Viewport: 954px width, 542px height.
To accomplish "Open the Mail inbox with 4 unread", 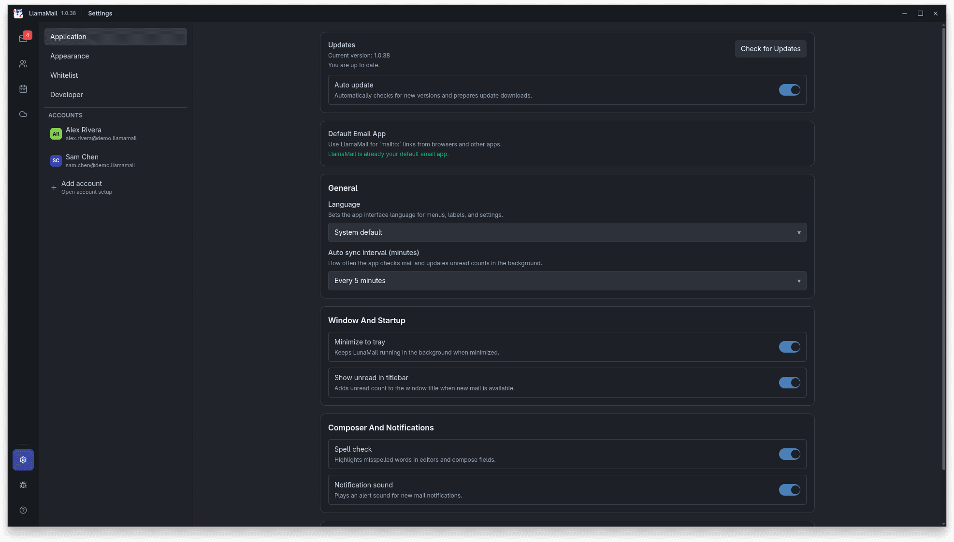I will tap(23, 38).
